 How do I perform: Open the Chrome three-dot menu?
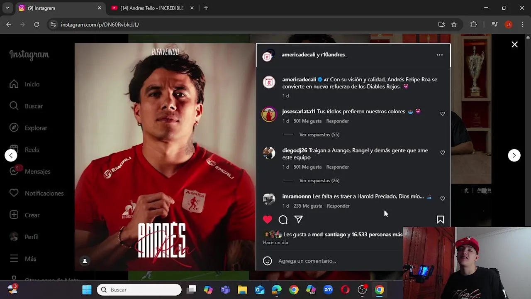(522, 25)
